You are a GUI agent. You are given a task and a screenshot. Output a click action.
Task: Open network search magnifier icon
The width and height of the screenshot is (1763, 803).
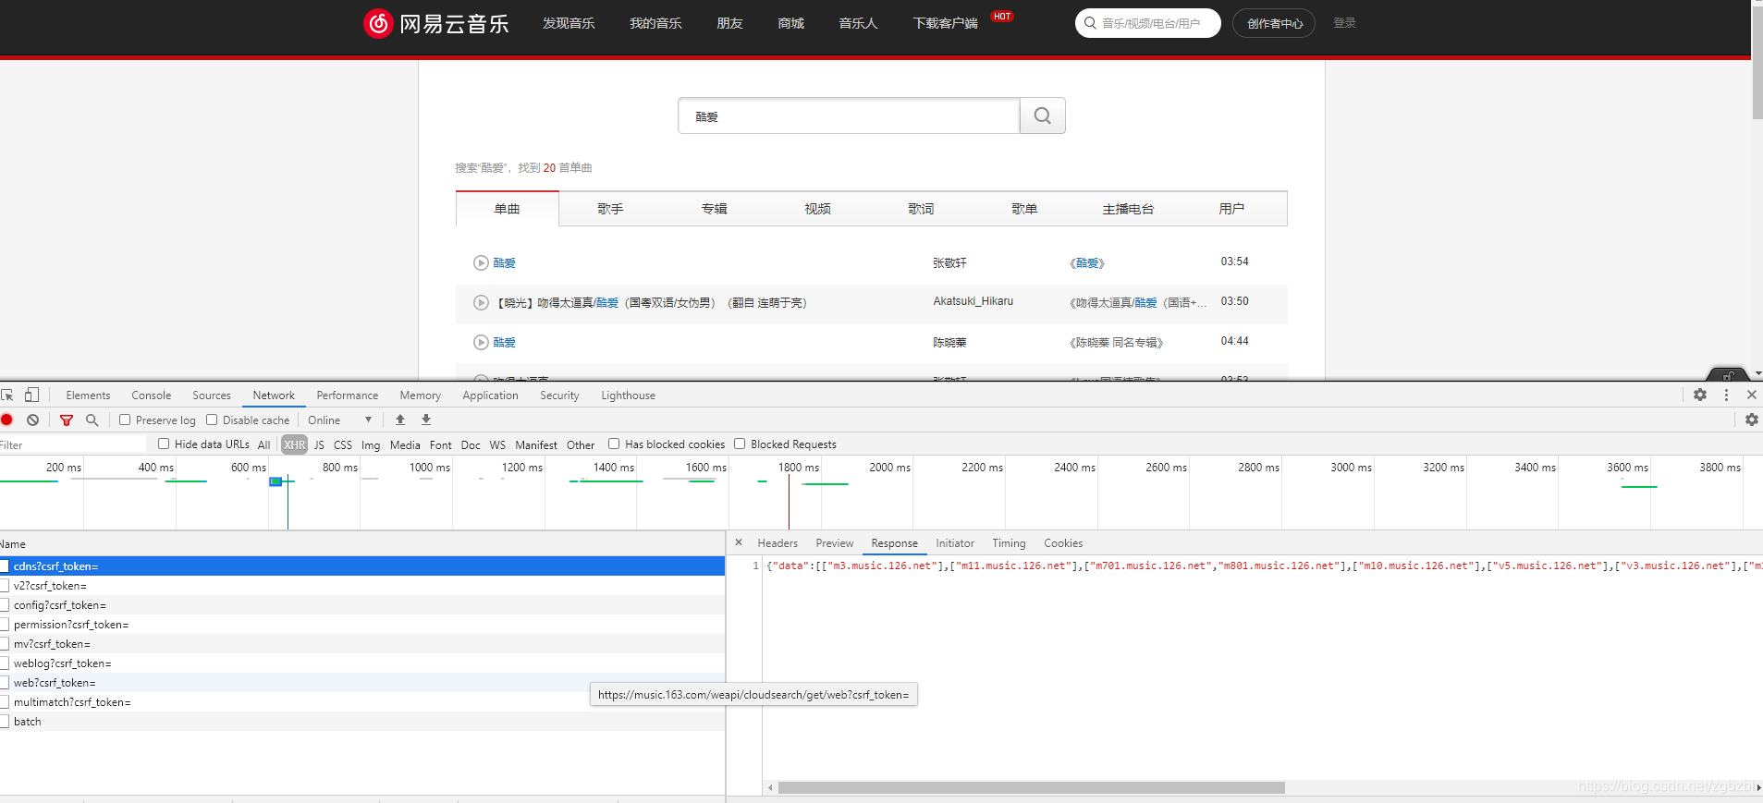point(92,420)
